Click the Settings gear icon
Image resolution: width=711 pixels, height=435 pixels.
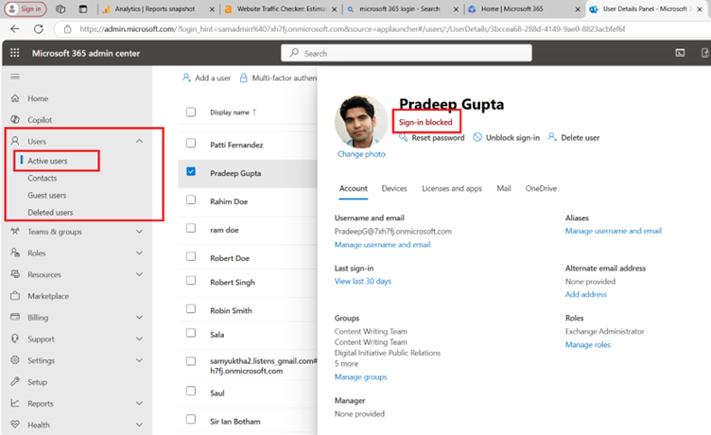click(15, 359)
